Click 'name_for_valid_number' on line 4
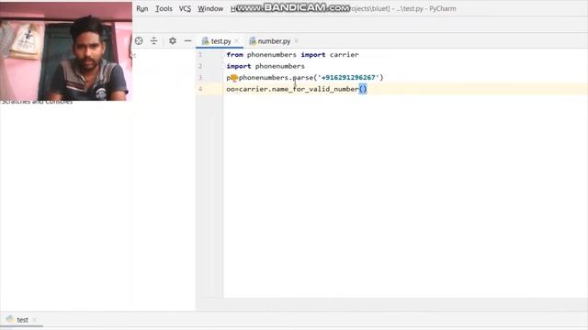588x330 pixels. tap(315, 89)
